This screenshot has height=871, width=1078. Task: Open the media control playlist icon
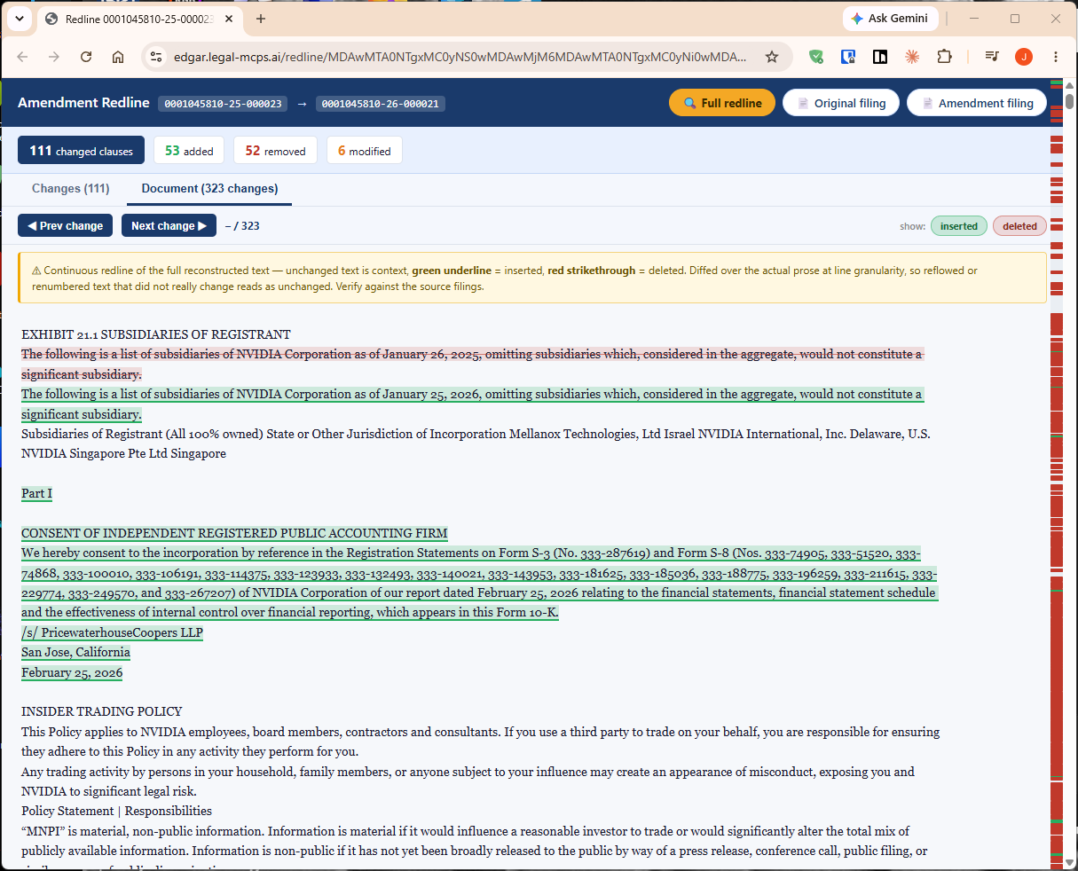[992, 57]
